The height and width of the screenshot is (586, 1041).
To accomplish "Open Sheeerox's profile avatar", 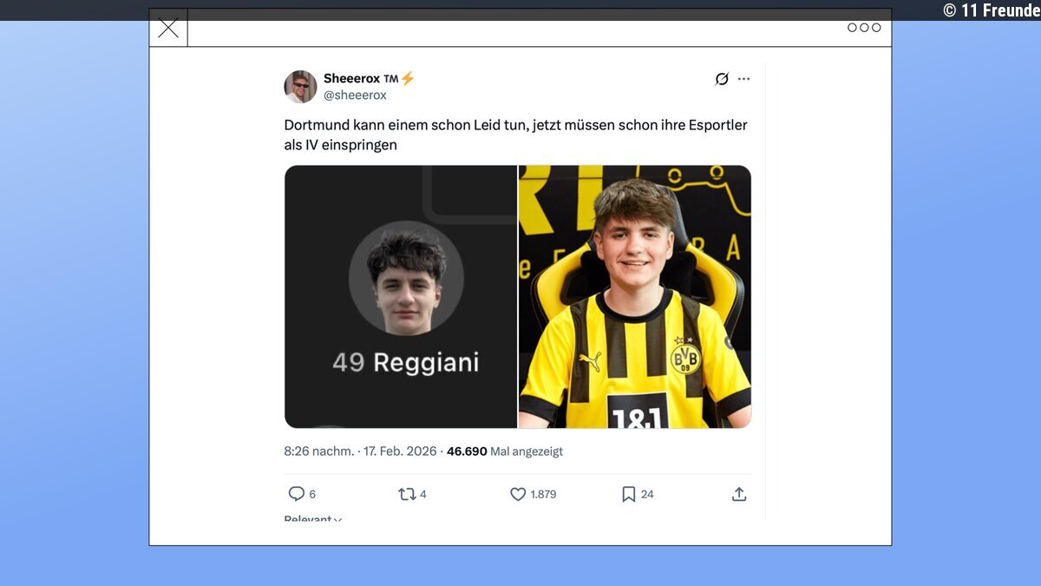I will (300, 87).
